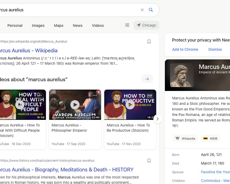The width and height of the screenshot is (230, 184).
Task: Switch to the Personal tab
Action: 15,25
